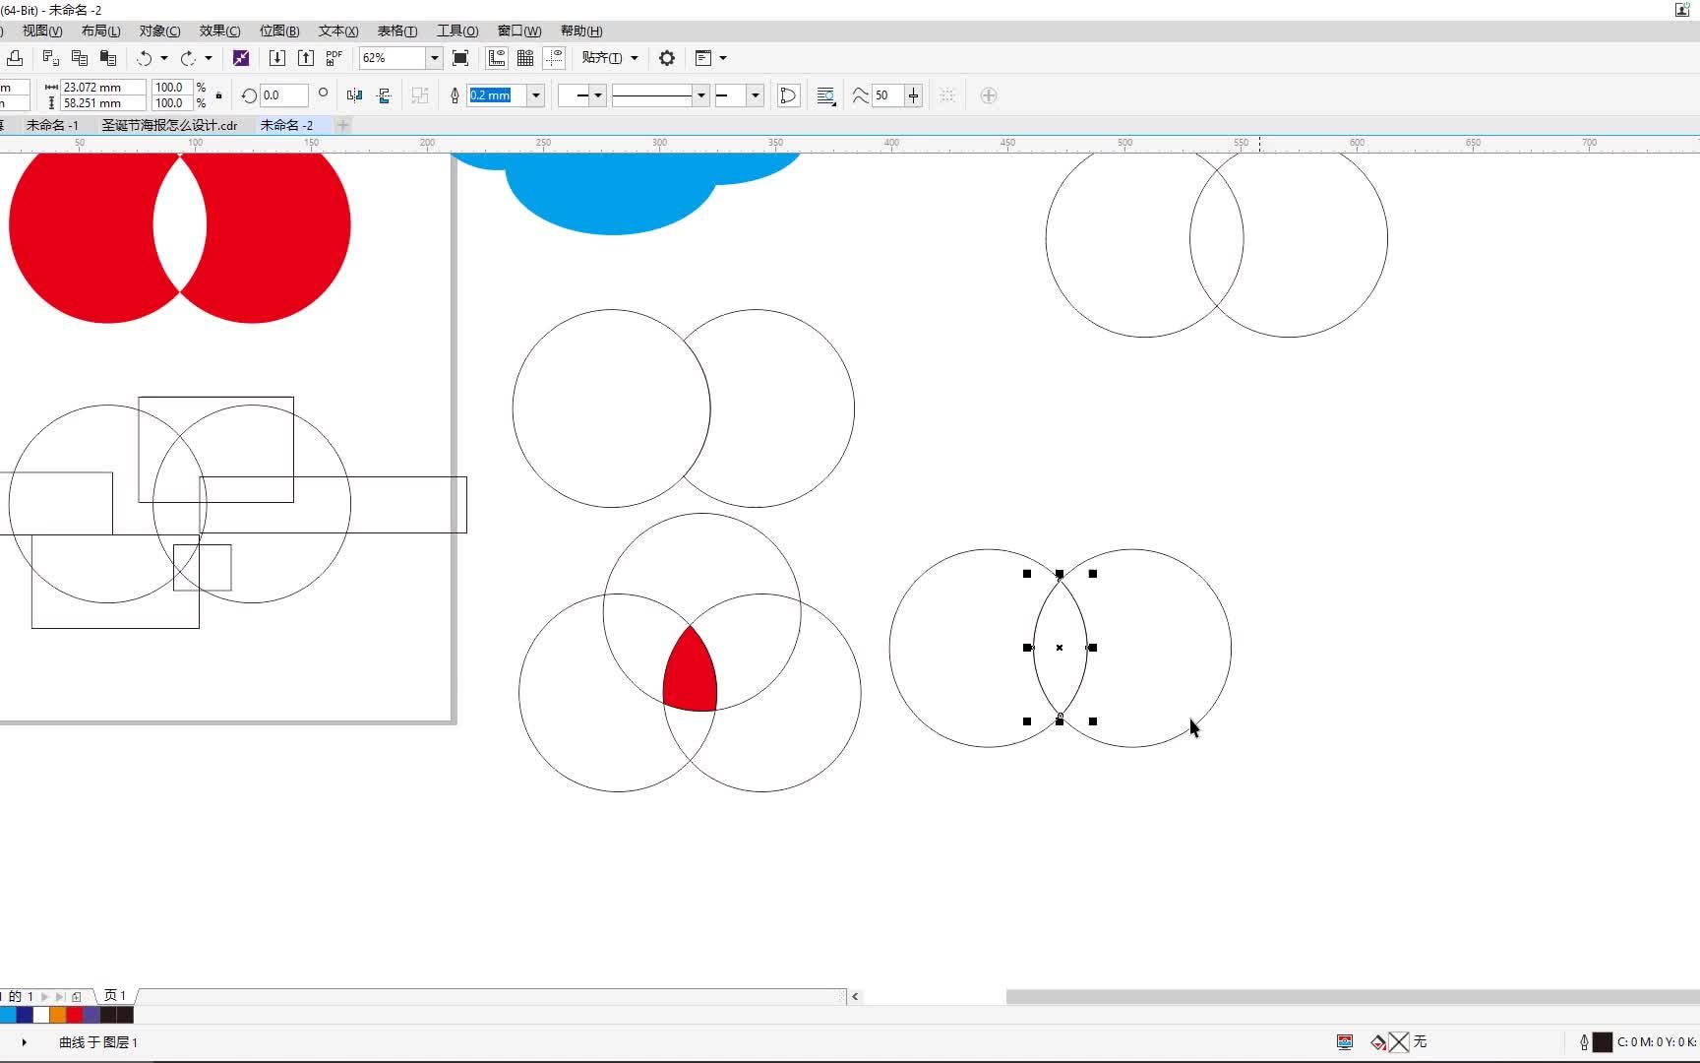Open the 表格(T) menu
The image size is (1700, 1063).
(x=397, y=31)
